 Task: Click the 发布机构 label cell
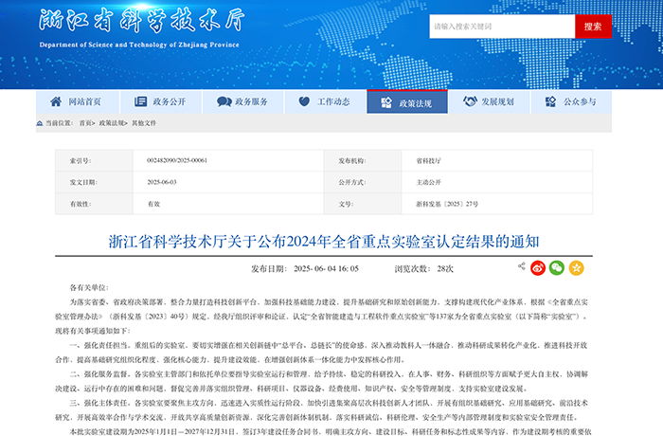coord(363,160)
